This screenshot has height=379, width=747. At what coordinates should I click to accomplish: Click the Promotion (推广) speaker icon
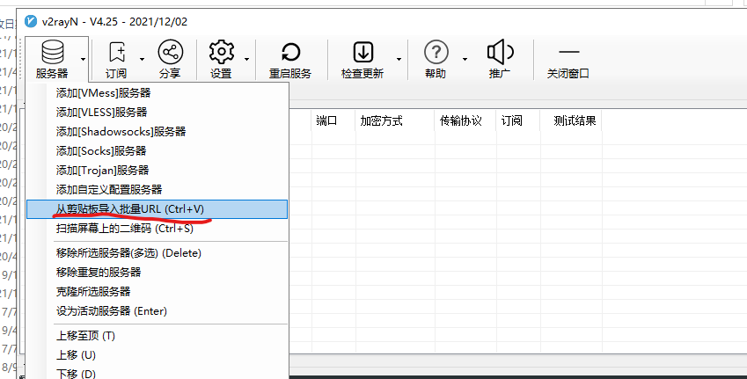tap(500, 53)
